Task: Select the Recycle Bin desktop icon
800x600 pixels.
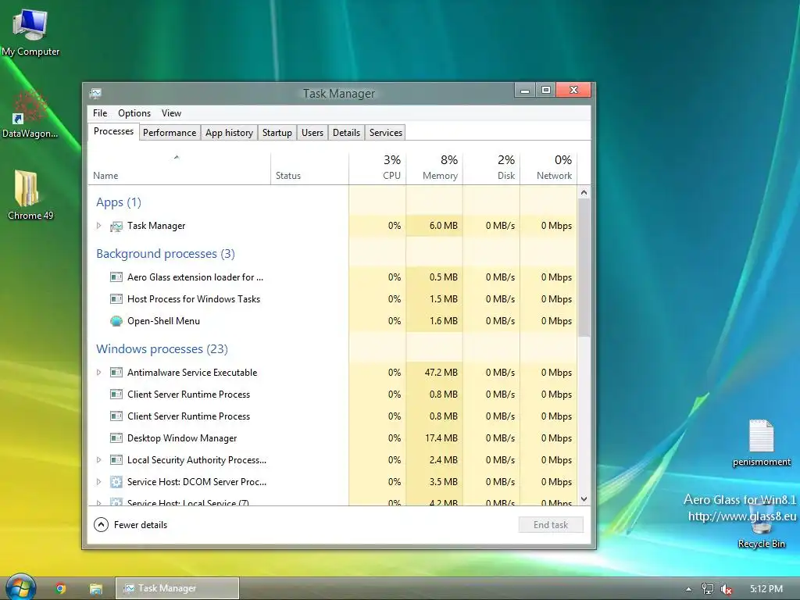Action: 761,526
